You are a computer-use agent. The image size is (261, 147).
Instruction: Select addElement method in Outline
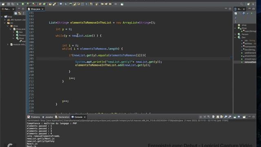pyautogui.click(x=249, y=53)
